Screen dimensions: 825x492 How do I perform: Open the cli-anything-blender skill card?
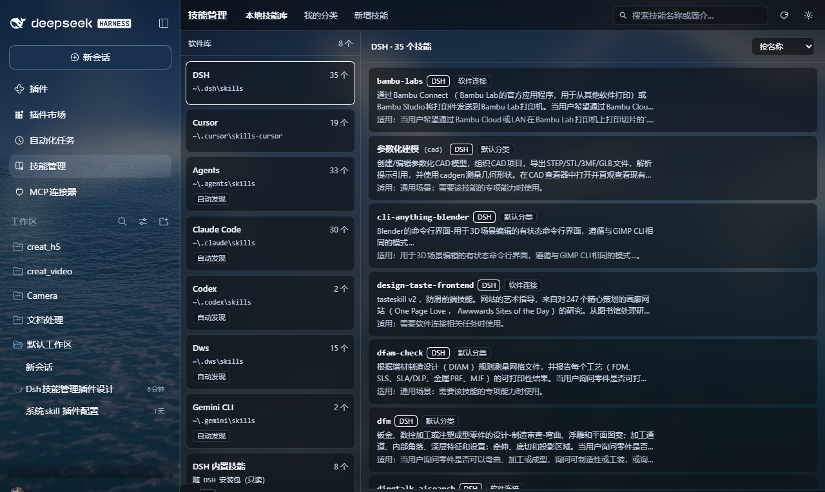click(x=592, y=236)
